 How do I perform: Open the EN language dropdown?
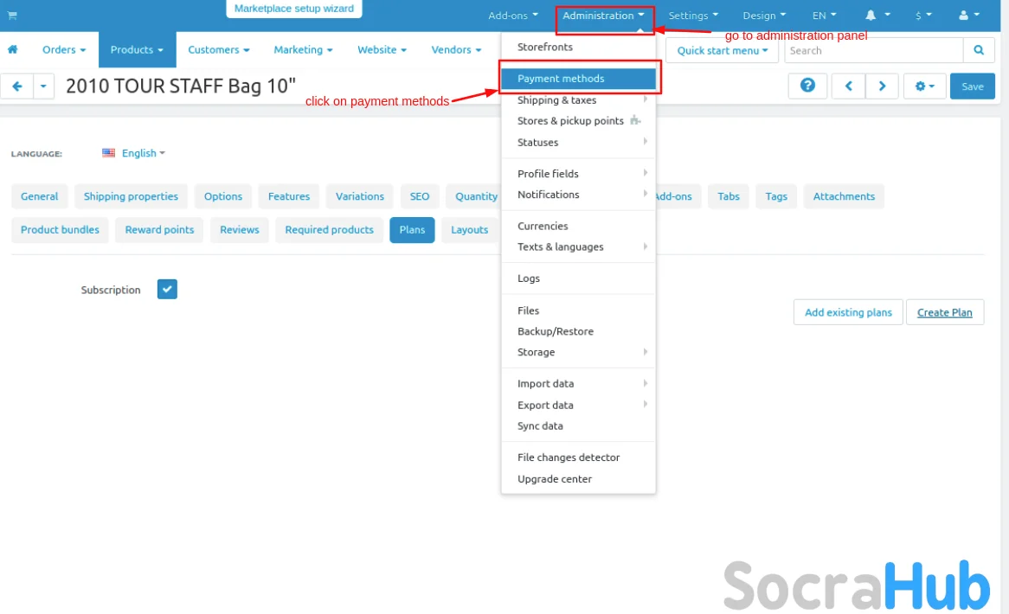coord(825,16)
